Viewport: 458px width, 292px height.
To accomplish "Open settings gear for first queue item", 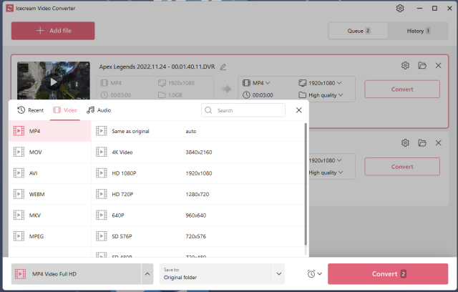I will 405,66.
